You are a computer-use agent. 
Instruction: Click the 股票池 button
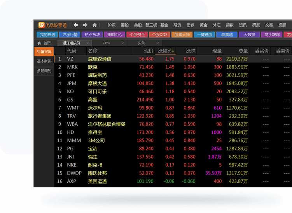(227, 35)
